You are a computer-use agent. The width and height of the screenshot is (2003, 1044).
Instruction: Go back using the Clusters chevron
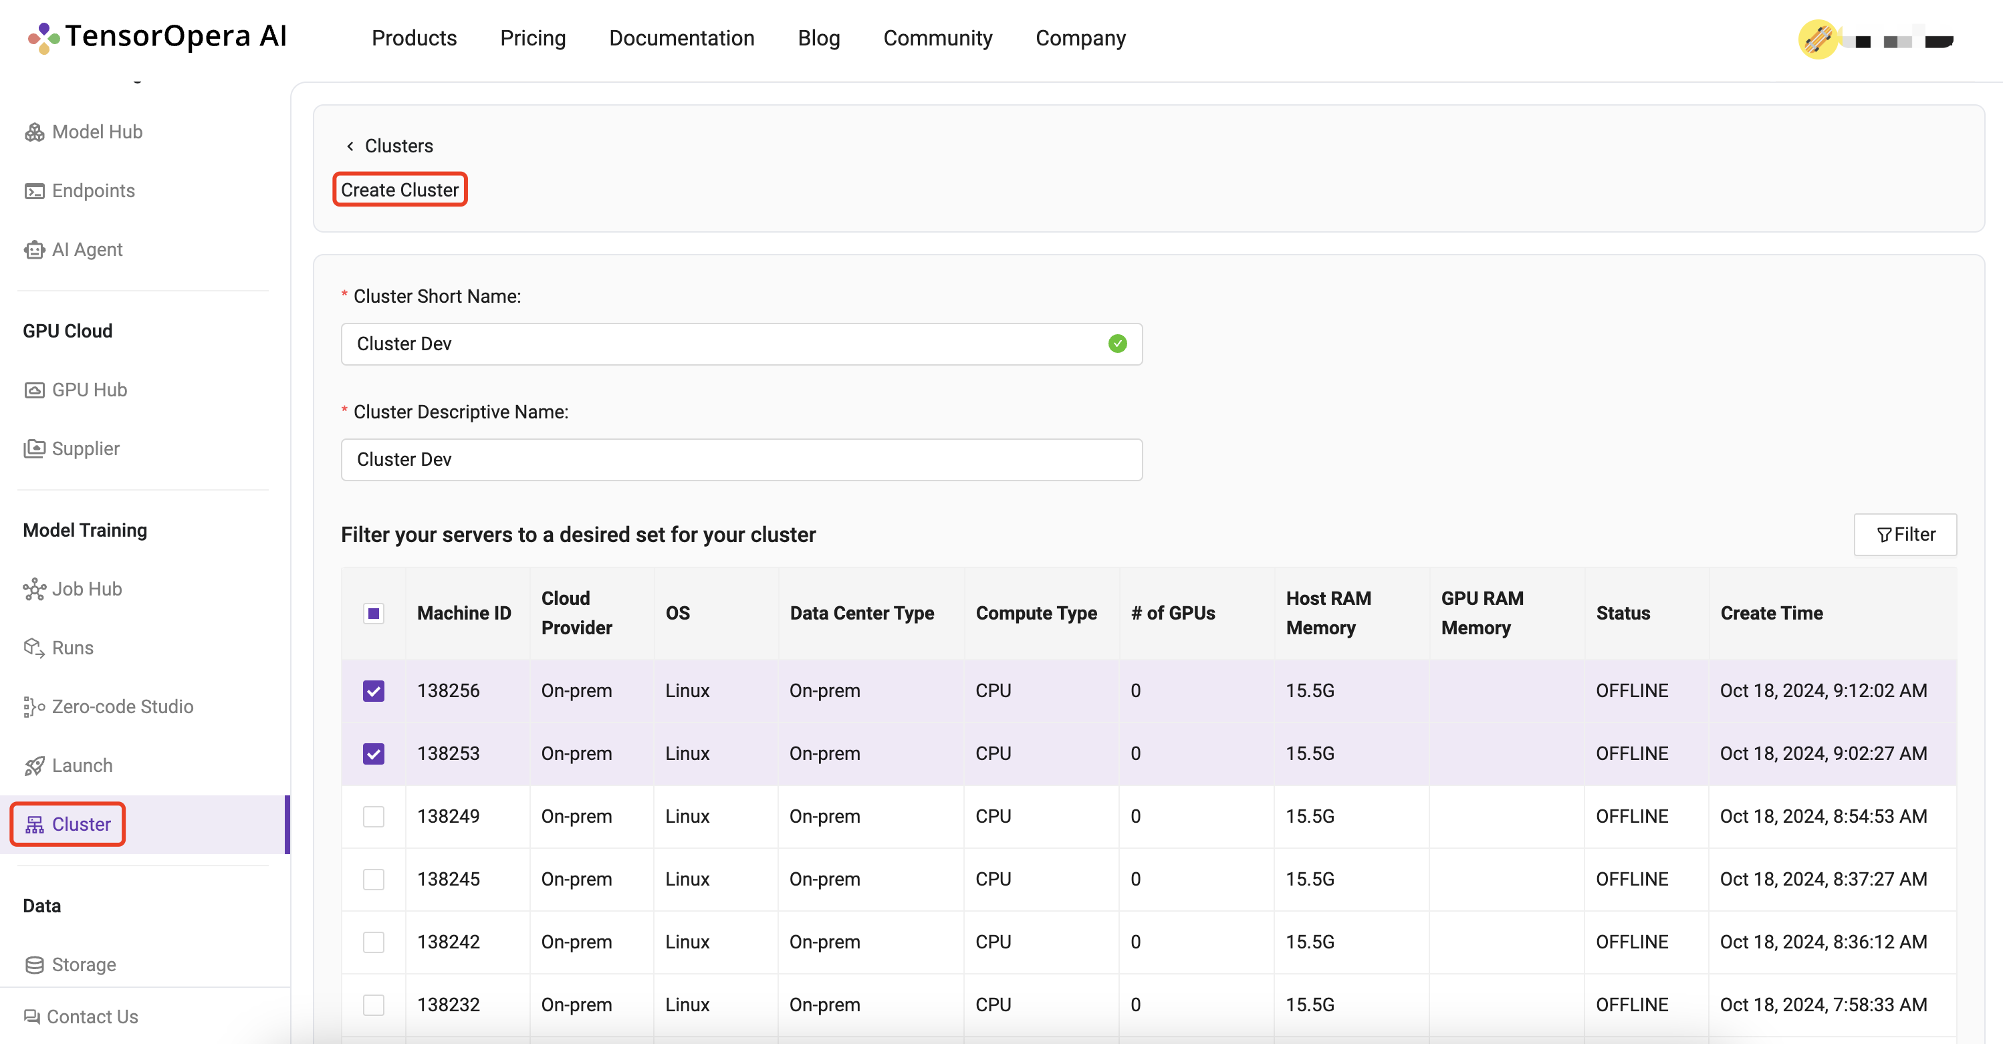click(x=350, y=146)
